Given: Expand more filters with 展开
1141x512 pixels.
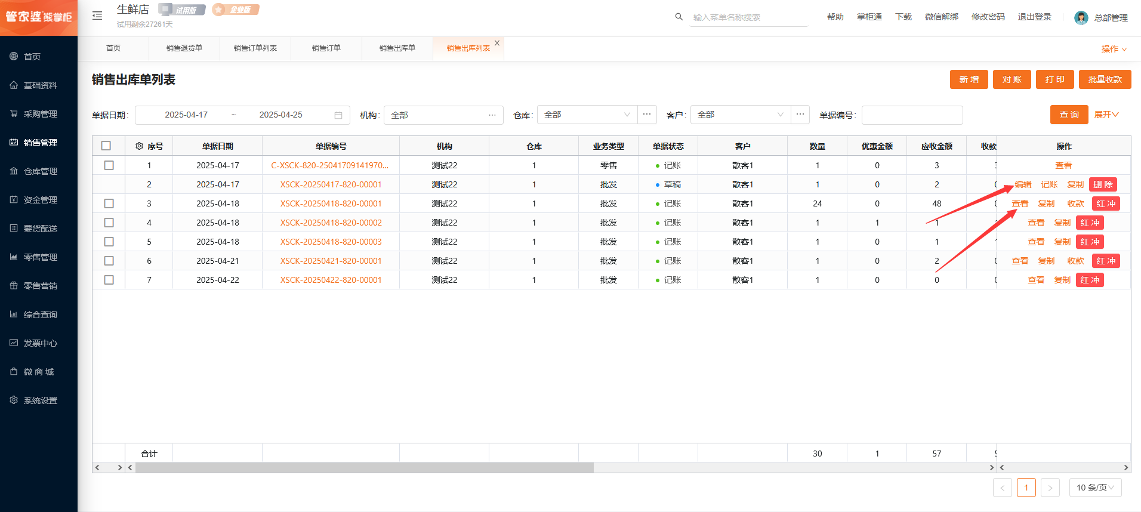Looking at the screenshot, I should 1106,115.
